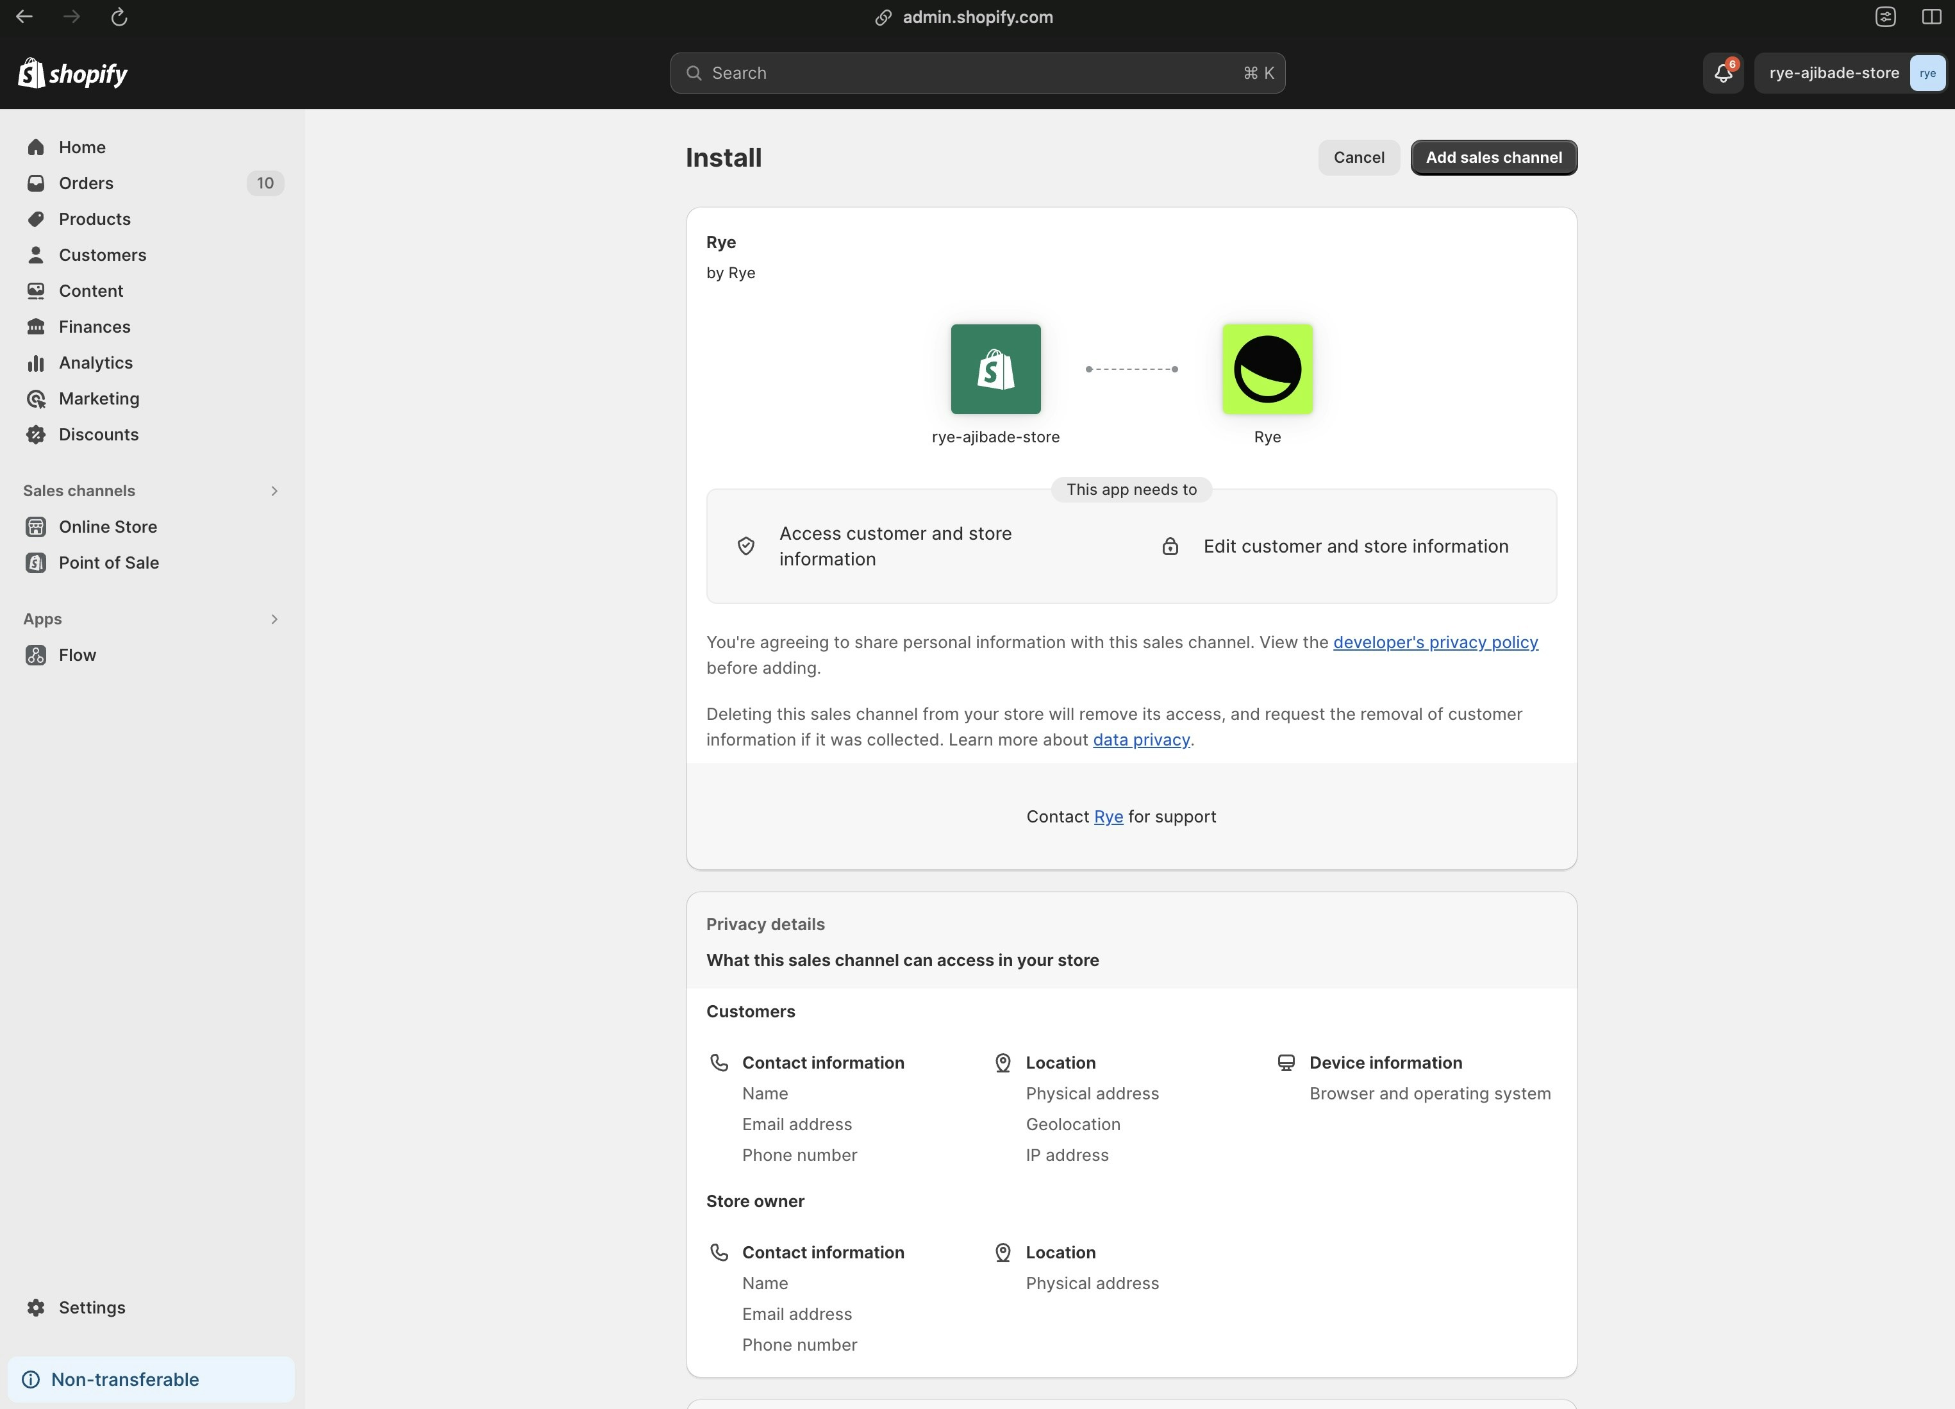Image resolution: width=1955 pixels, height=1409 pixels.
Task: Click the 'Privacy details' heading
Action: point(765,924)
